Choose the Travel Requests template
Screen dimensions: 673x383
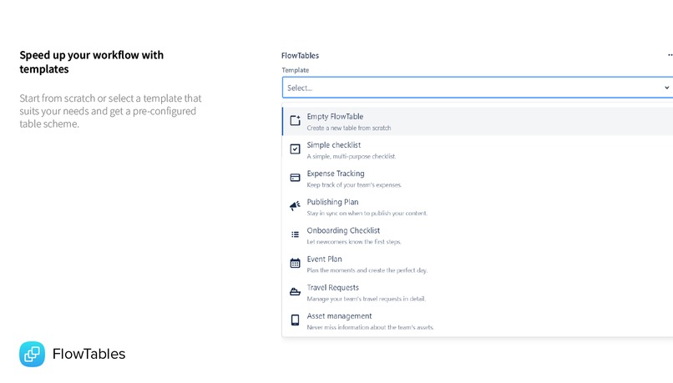tap(478, 293)
